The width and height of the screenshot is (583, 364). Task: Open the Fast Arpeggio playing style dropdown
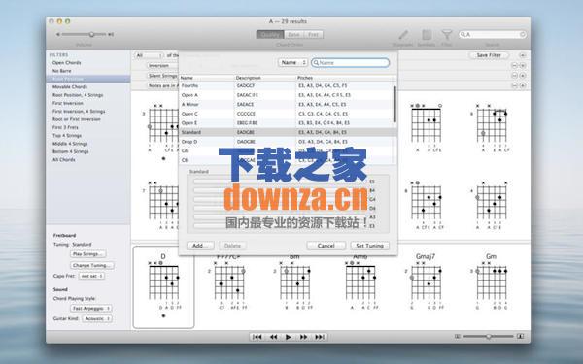91,309
